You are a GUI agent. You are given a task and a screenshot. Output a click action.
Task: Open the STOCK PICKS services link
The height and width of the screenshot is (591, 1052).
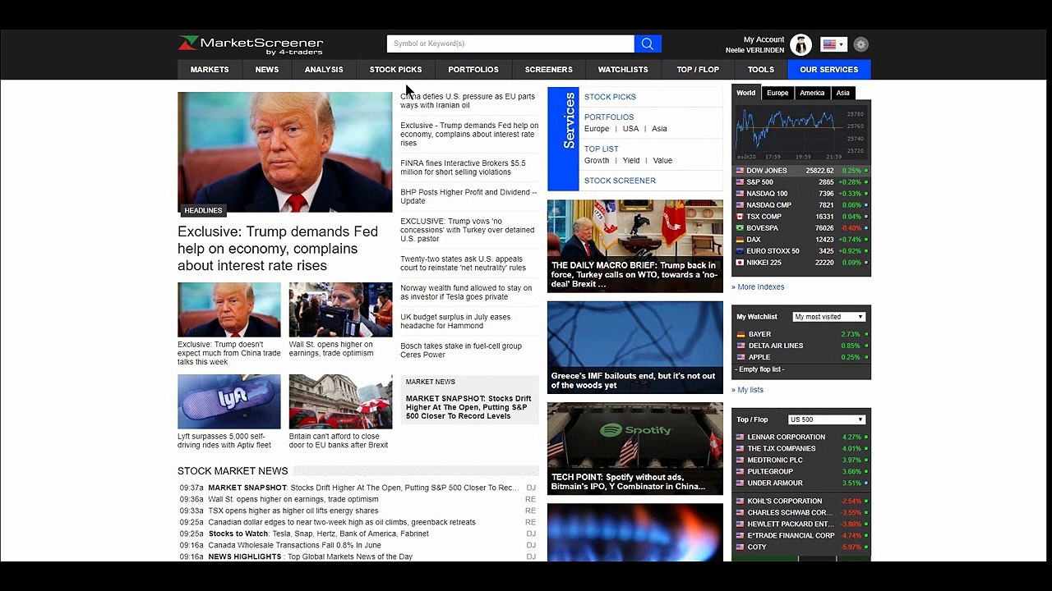[x=610, y=97]
